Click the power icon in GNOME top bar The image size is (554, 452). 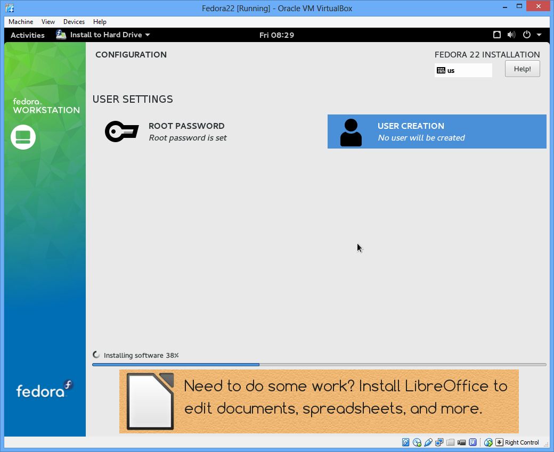526,35
